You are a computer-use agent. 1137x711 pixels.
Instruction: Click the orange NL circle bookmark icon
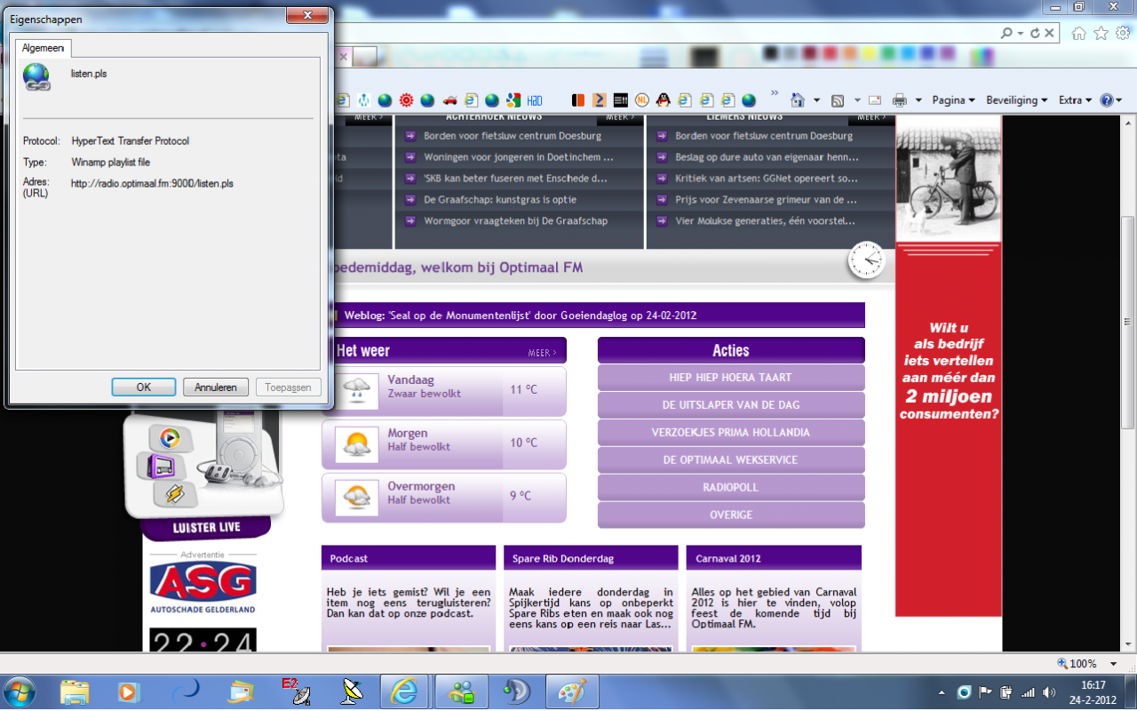pos(641,100)
